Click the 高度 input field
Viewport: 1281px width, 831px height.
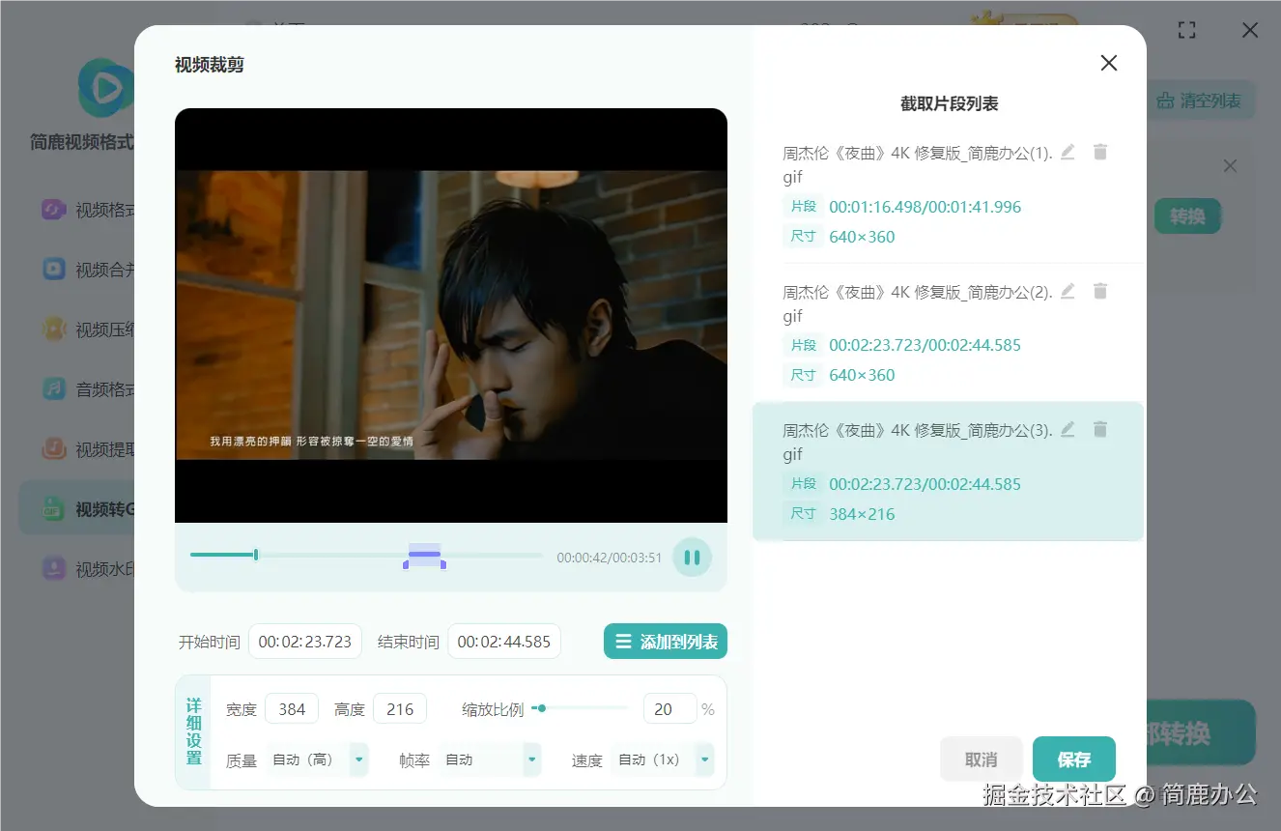[x=400, y=709]
